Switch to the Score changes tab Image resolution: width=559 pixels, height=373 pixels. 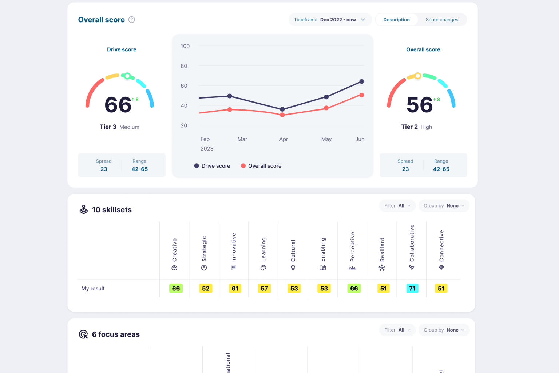pyautogui.click(x=442, y=20)
